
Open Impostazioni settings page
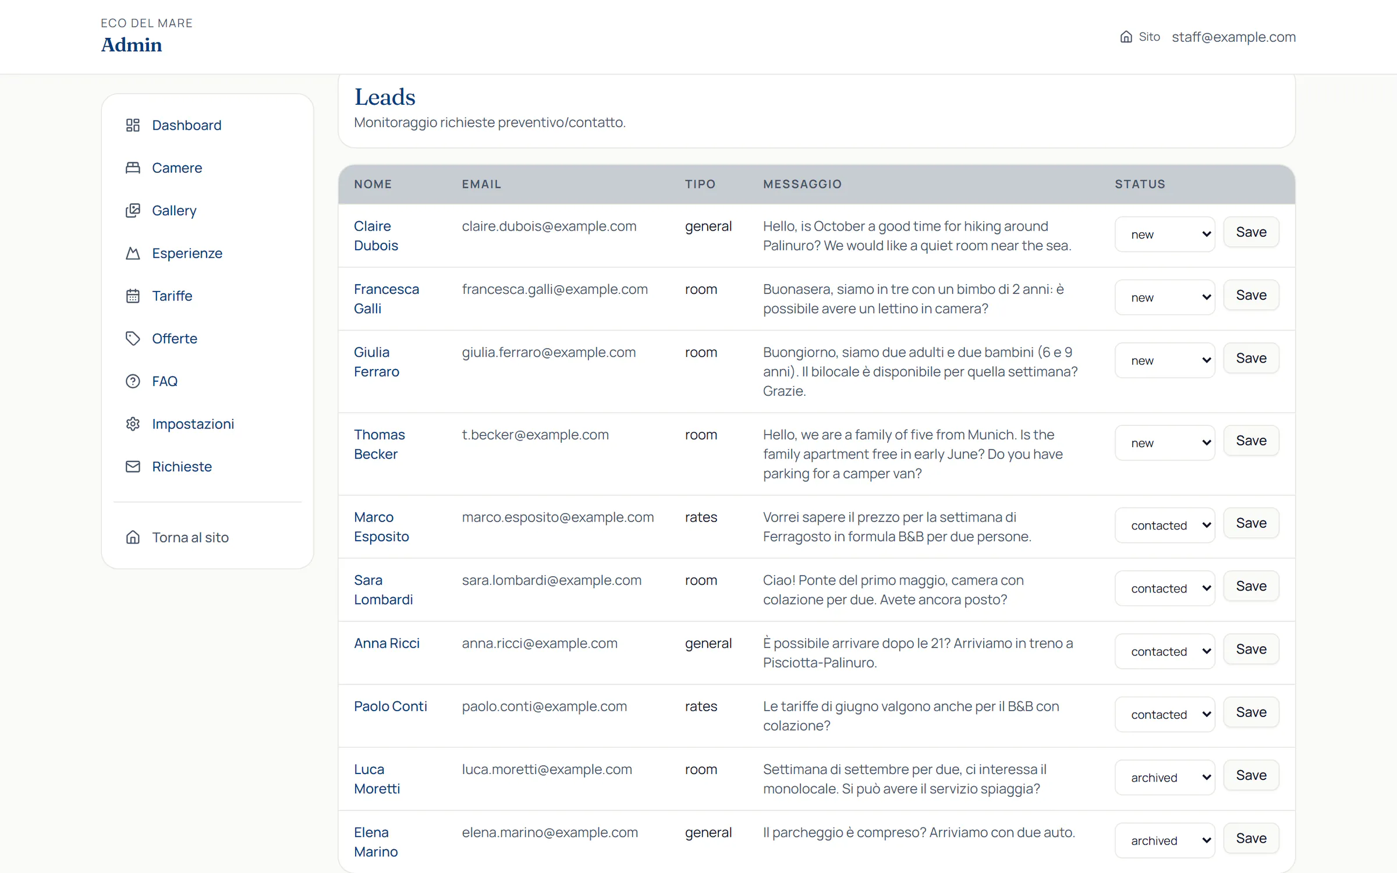(x=207, y=424)
